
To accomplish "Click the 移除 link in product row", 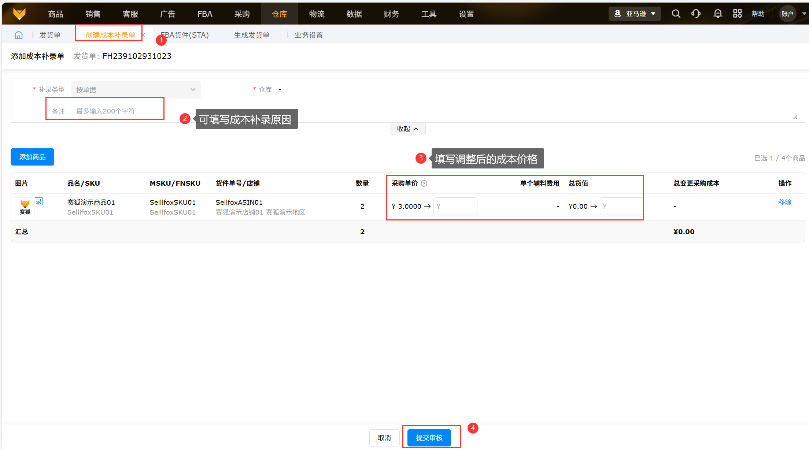I will (785, 202).
